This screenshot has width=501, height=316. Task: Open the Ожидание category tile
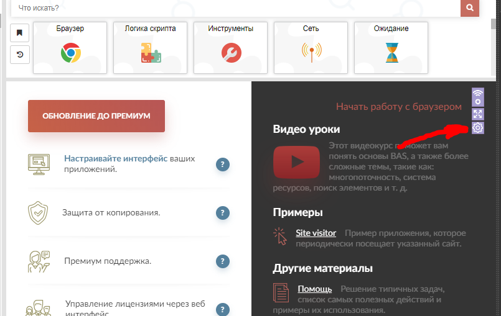click(x=391, y=48)
